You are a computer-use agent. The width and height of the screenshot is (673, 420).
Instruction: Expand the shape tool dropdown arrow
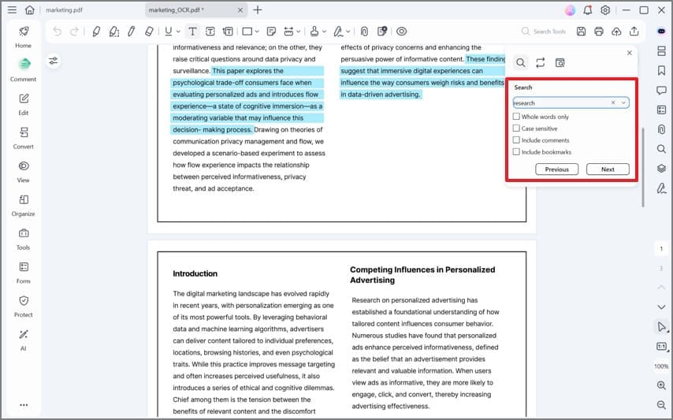pyautogui.click(x=257, y=32)
